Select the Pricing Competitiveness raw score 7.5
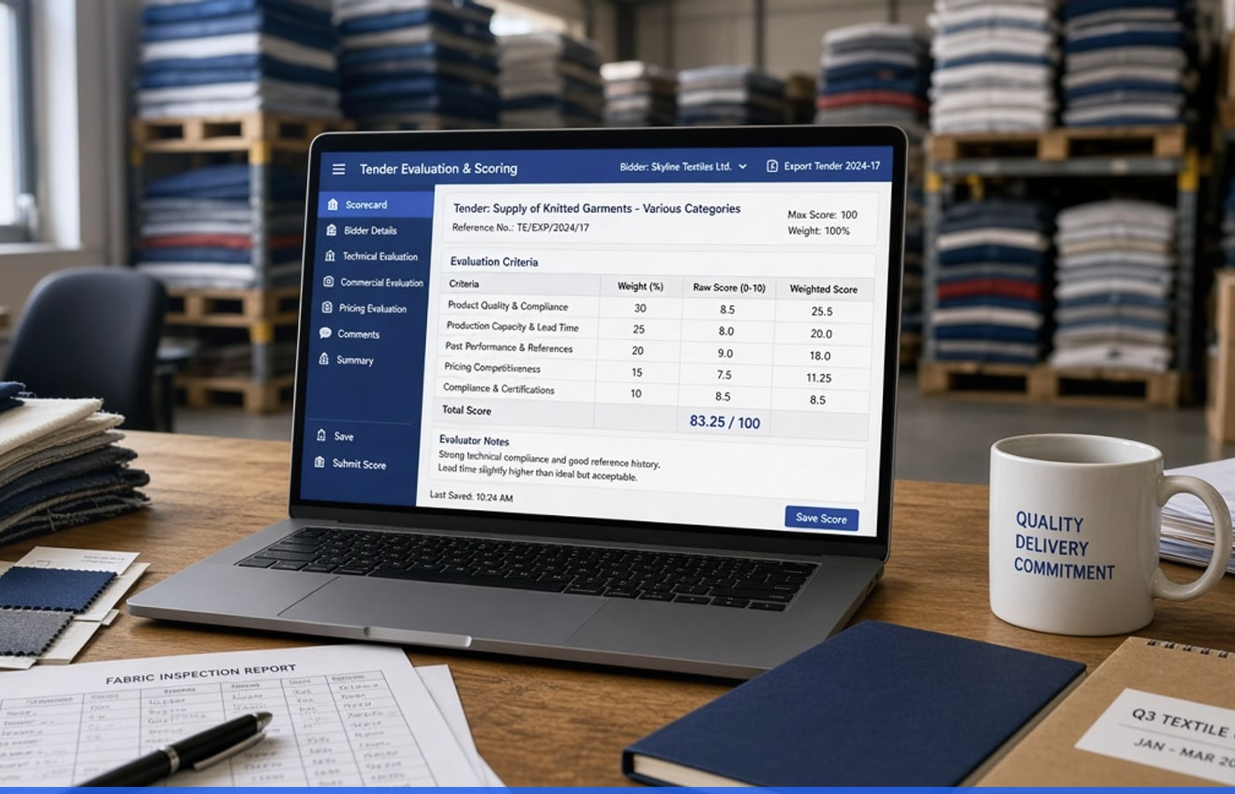Viewport: 1235px width, 794px height. click(724, 374)
